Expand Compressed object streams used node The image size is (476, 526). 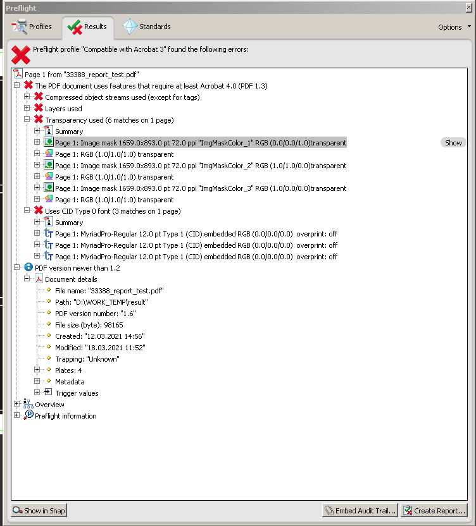pyautogui.click(x=27, y=97)
